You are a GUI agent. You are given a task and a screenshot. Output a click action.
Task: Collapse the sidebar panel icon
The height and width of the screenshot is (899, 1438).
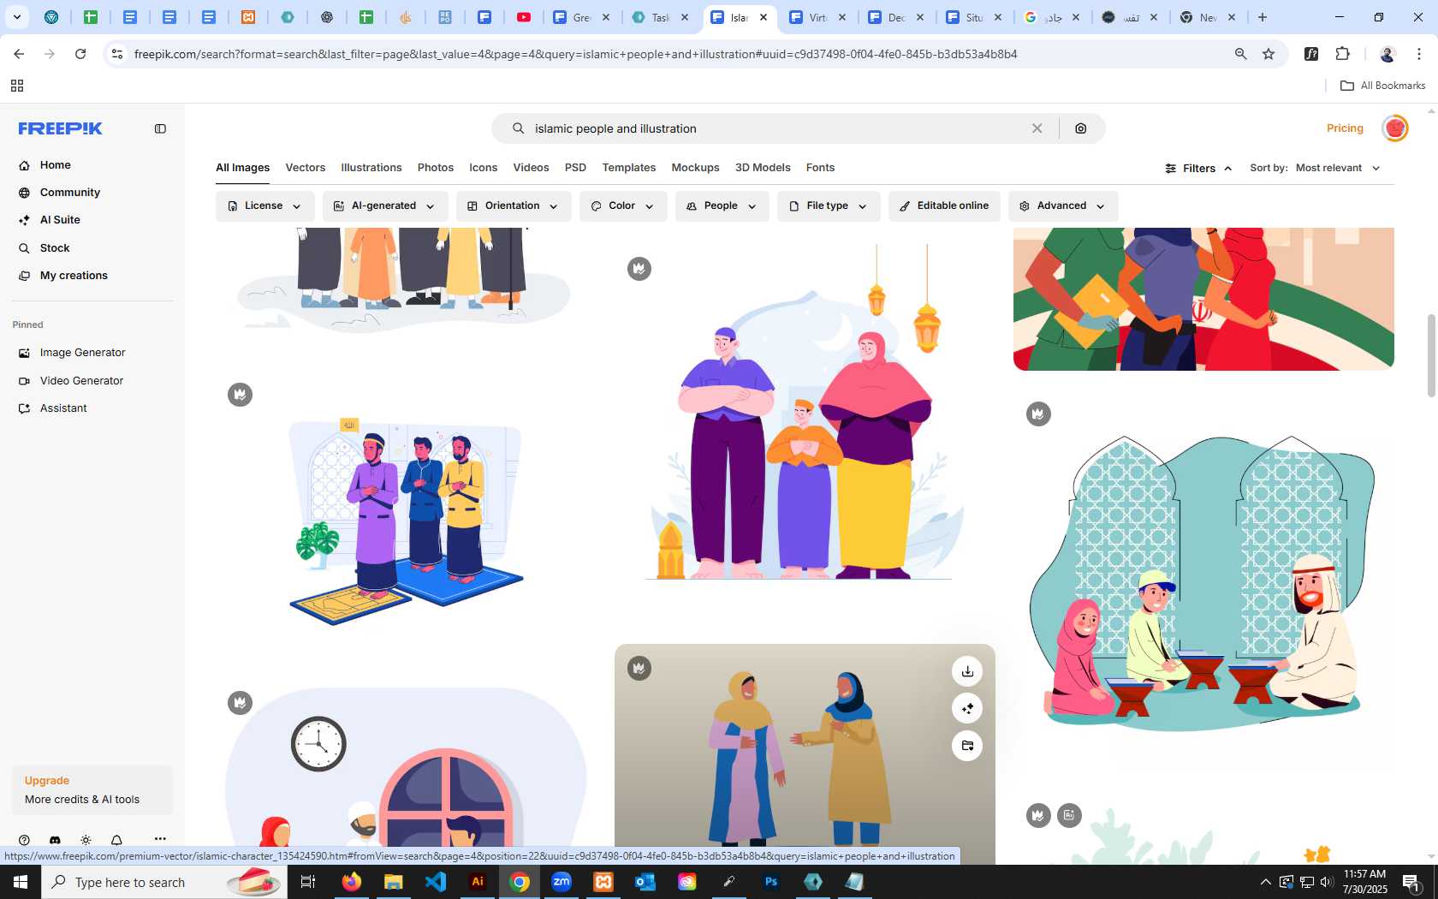(x=160, y=128)
